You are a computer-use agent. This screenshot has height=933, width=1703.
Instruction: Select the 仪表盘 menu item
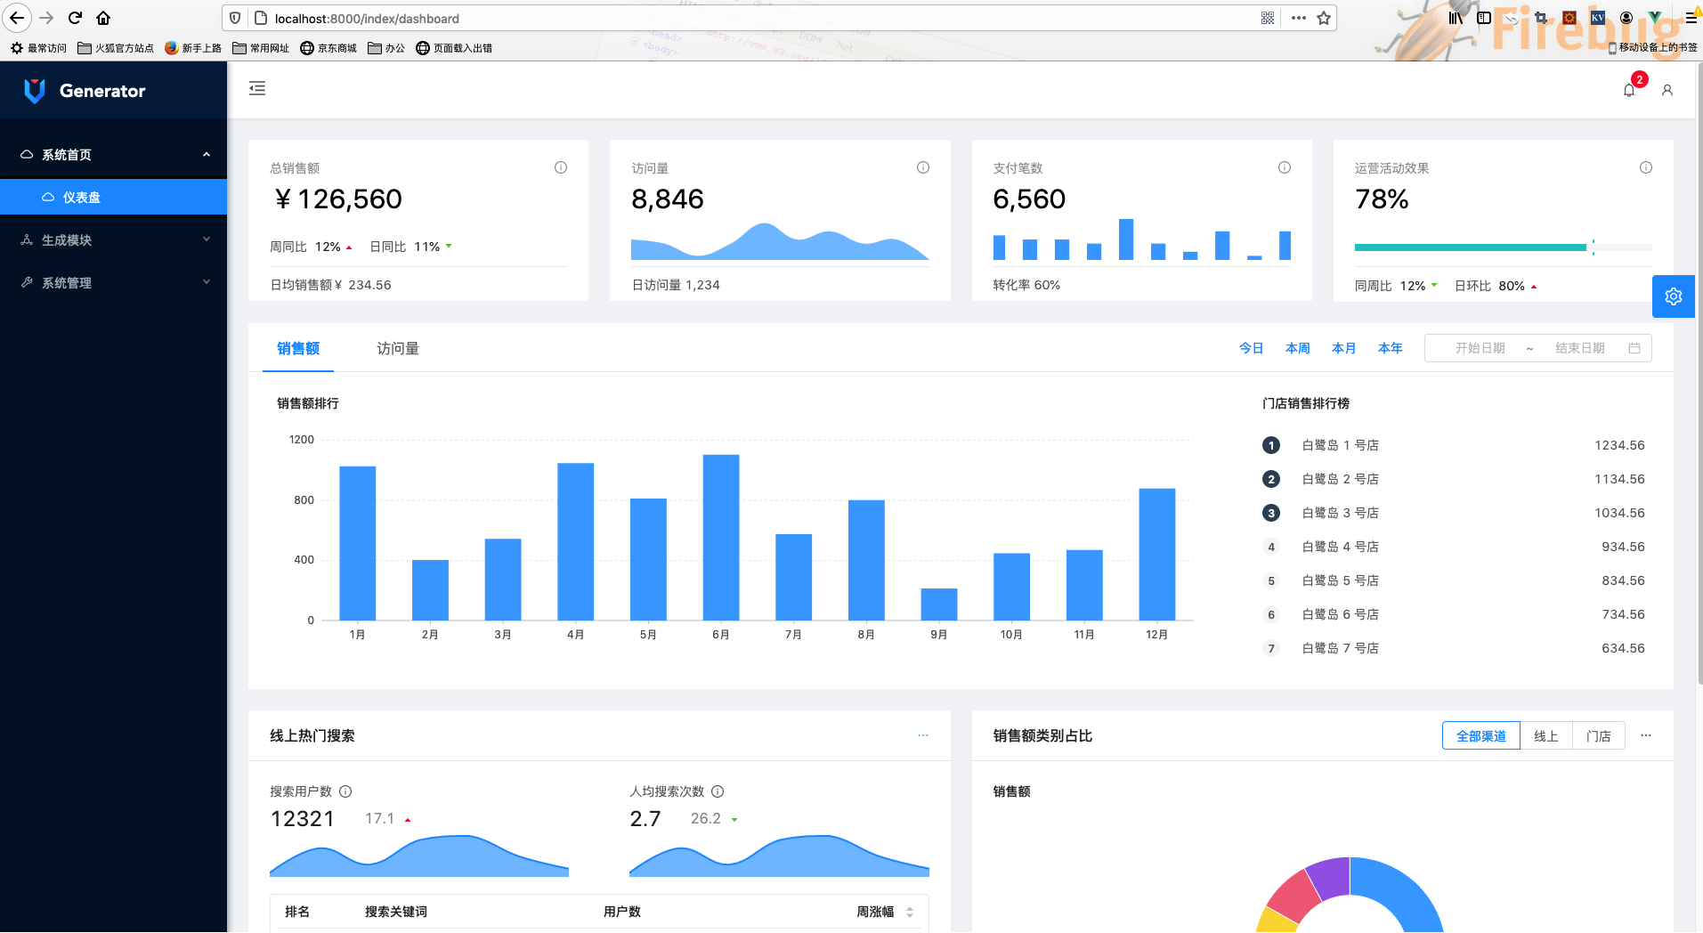113,197
